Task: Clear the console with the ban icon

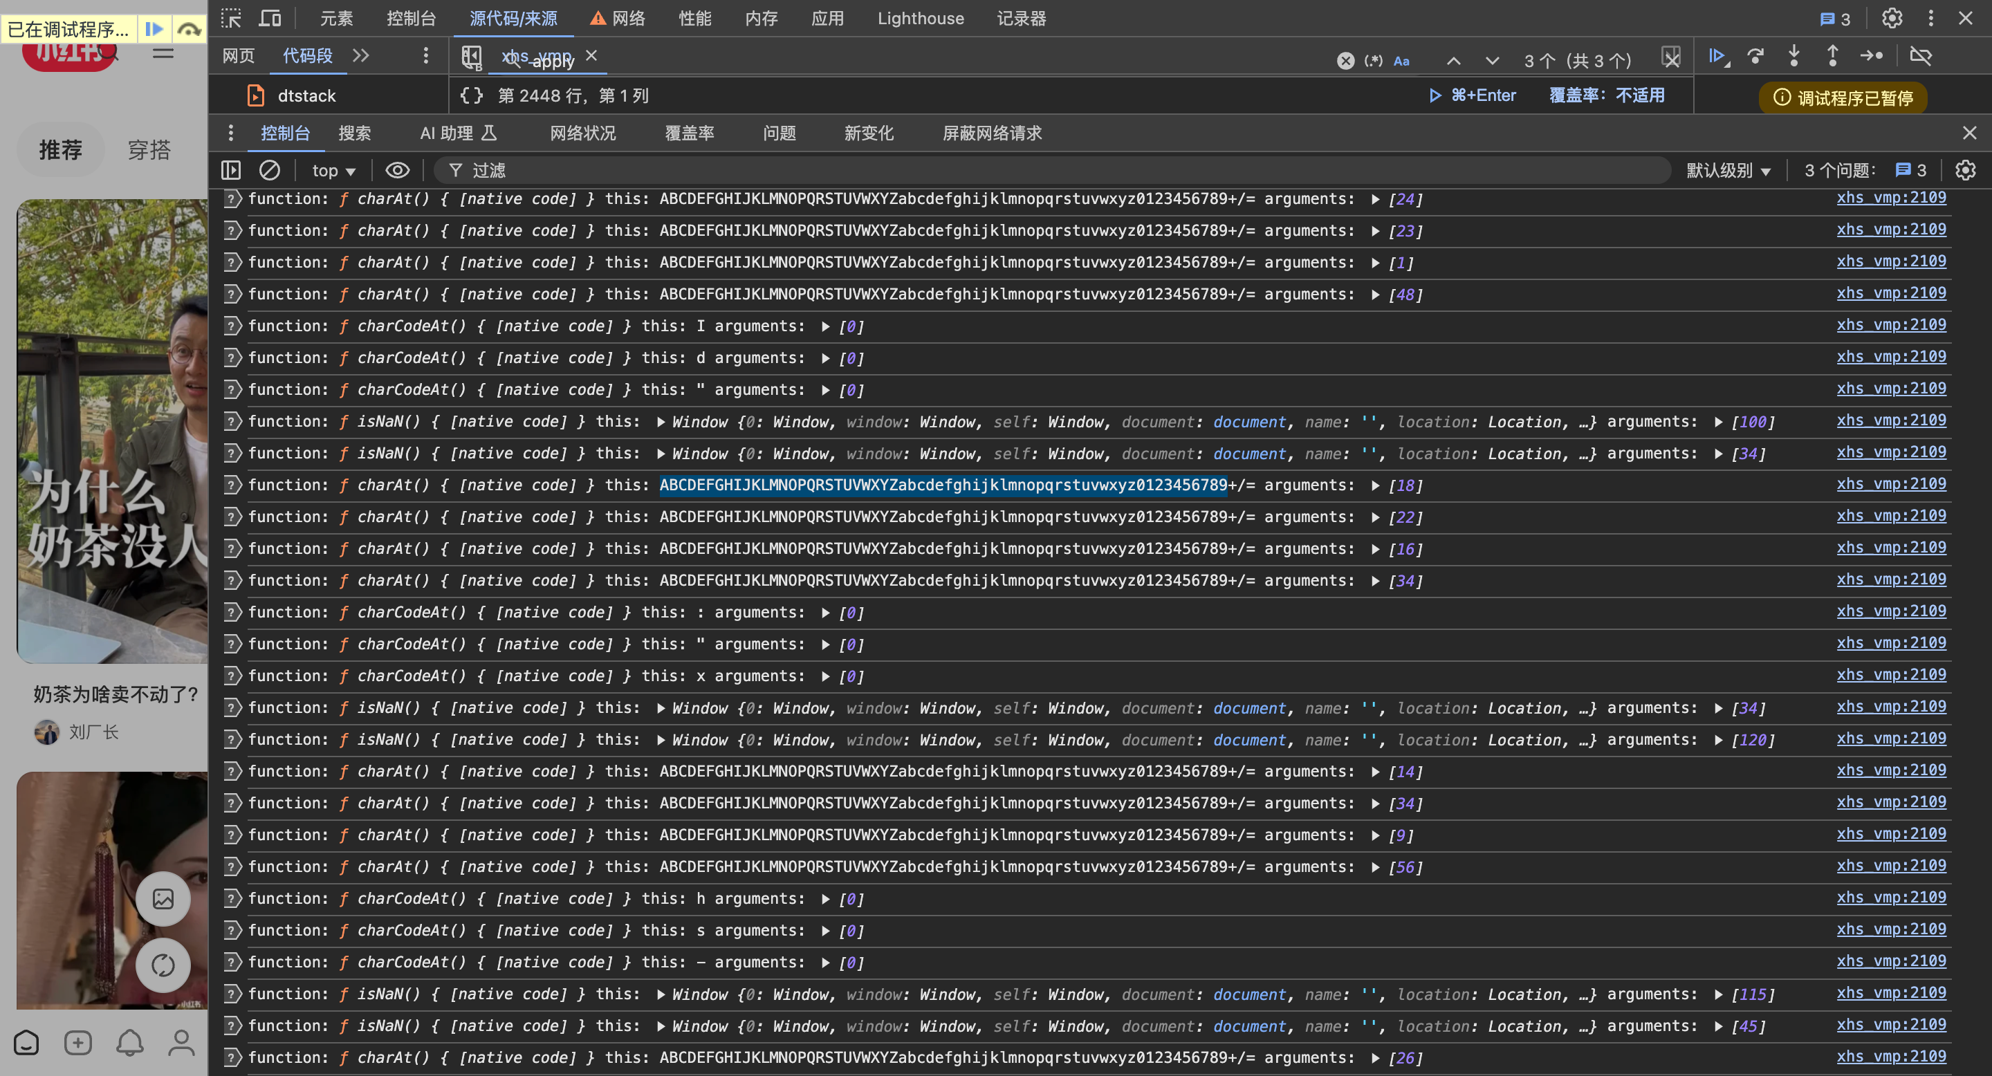Action: [269, 170]
